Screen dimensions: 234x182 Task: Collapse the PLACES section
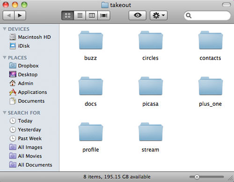pyautogui.click(x=5, y=58)
